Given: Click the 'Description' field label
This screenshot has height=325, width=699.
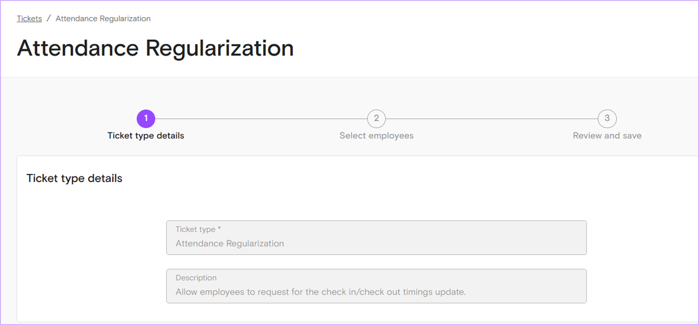Looking at the screenshot, I should point(196,278).
